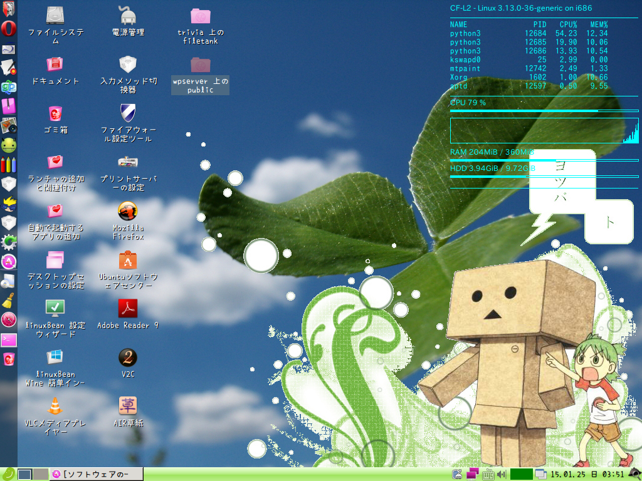Select the V2C desktop icon
The width and height of the screenshot is (642, 481).
128,363
